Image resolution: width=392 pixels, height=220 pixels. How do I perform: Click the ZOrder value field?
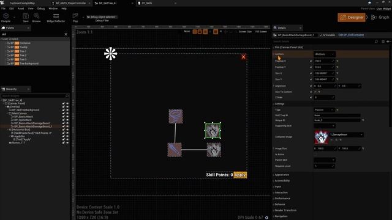(324, 97)
